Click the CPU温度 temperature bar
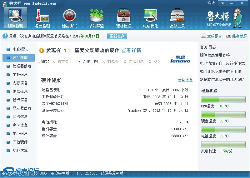250x178 pixels. [223, 100]
